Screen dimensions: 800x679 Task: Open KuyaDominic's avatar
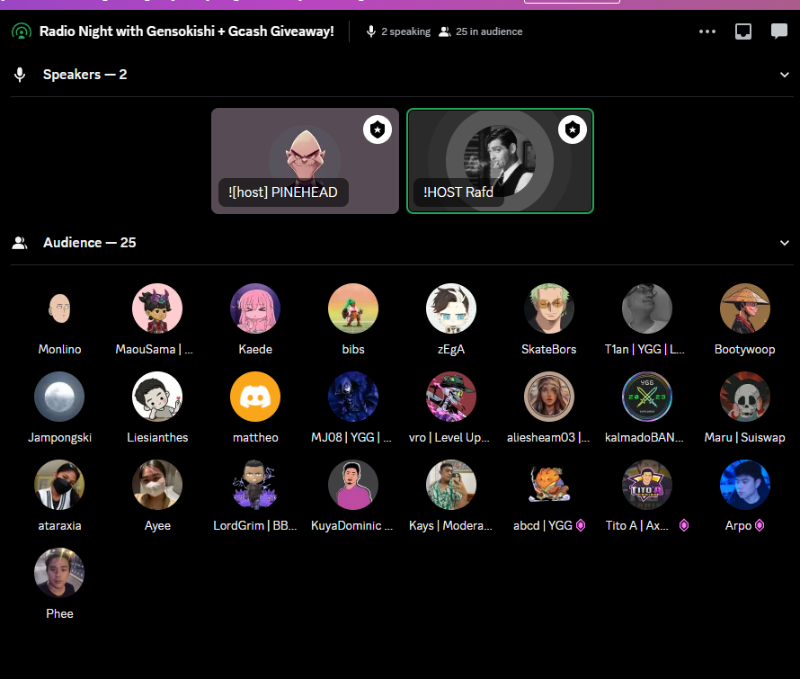point(353,485)
